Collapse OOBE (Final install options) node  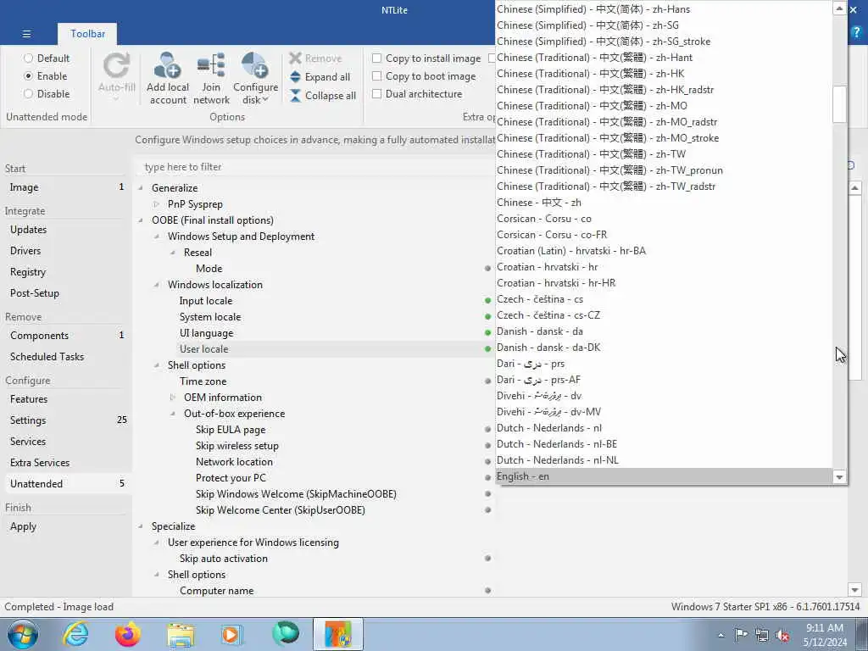click(141, 220)
